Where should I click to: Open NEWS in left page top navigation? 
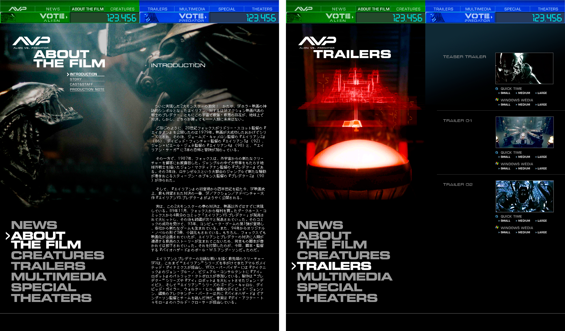click(x=53, y=9)
